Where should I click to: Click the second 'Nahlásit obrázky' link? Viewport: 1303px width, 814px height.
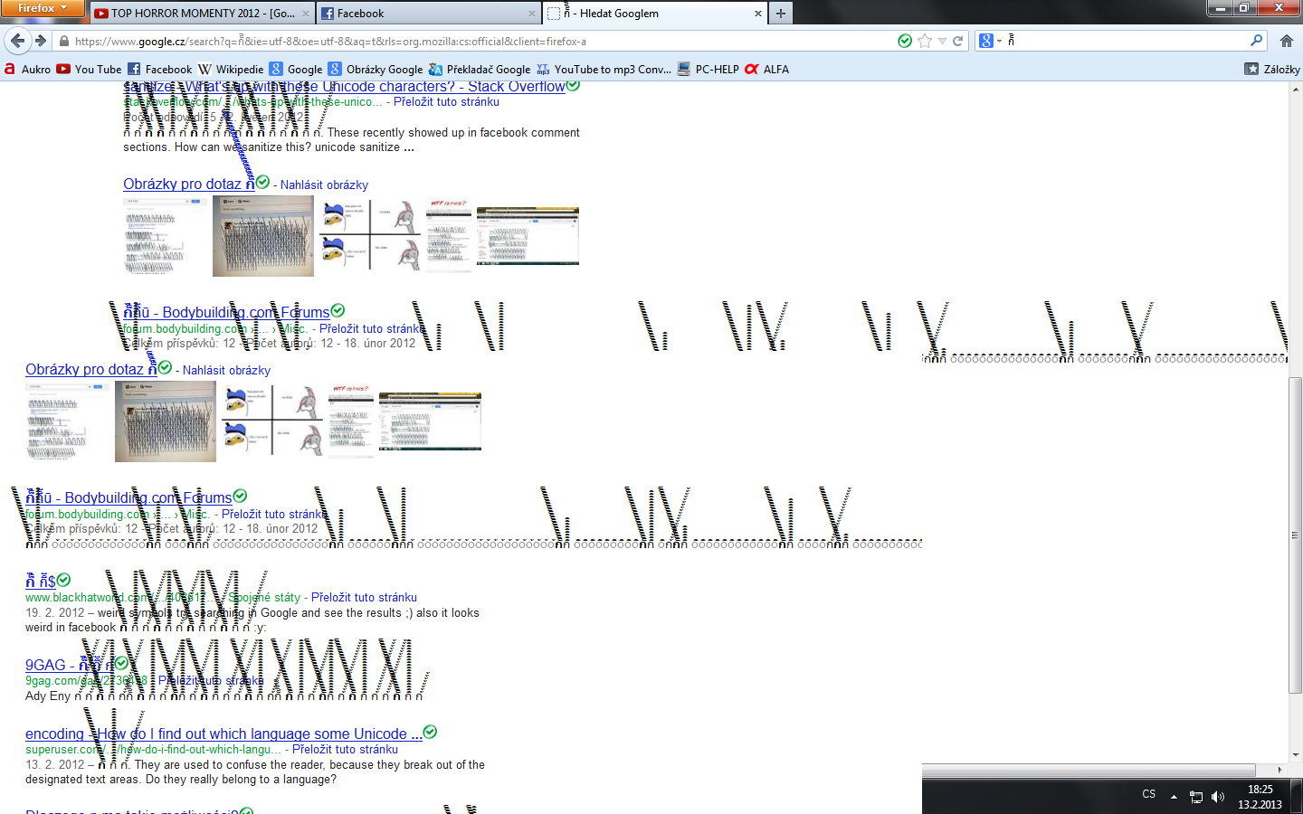(226, 370)
